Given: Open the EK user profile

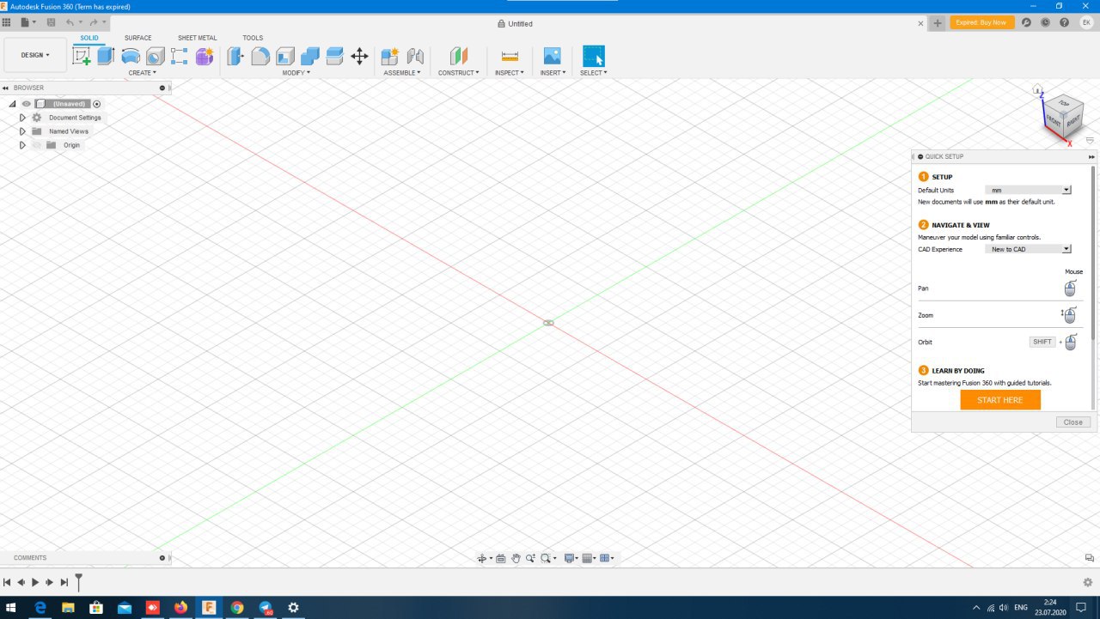Looking at the screenshot, I should 1086,22.
